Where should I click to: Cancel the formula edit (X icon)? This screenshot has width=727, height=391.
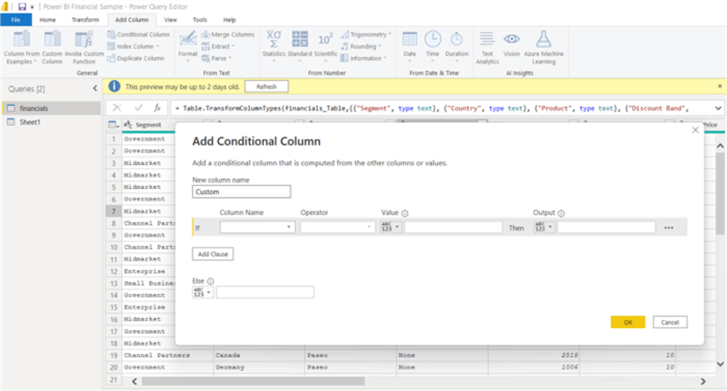[117, 107]
